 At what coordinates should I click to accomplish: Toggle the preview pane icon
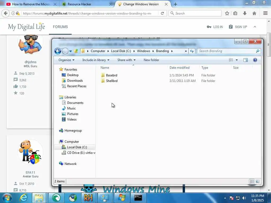246,60
